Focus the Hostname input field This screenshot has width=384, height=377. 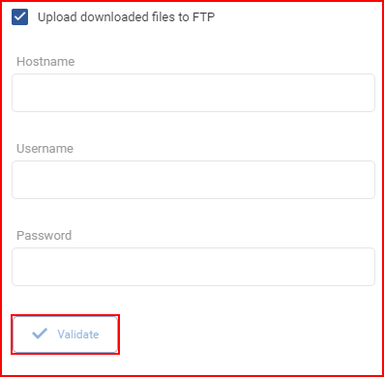[x=193, y=93]
